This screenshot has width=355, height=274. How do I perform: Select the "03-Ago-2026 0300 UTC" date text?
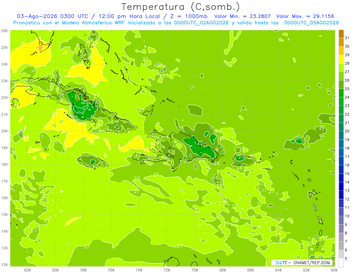[x=52, y=16]
